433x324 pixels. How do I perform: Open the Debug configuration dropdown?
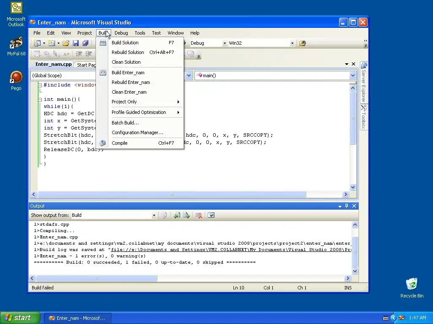(225, 43)
